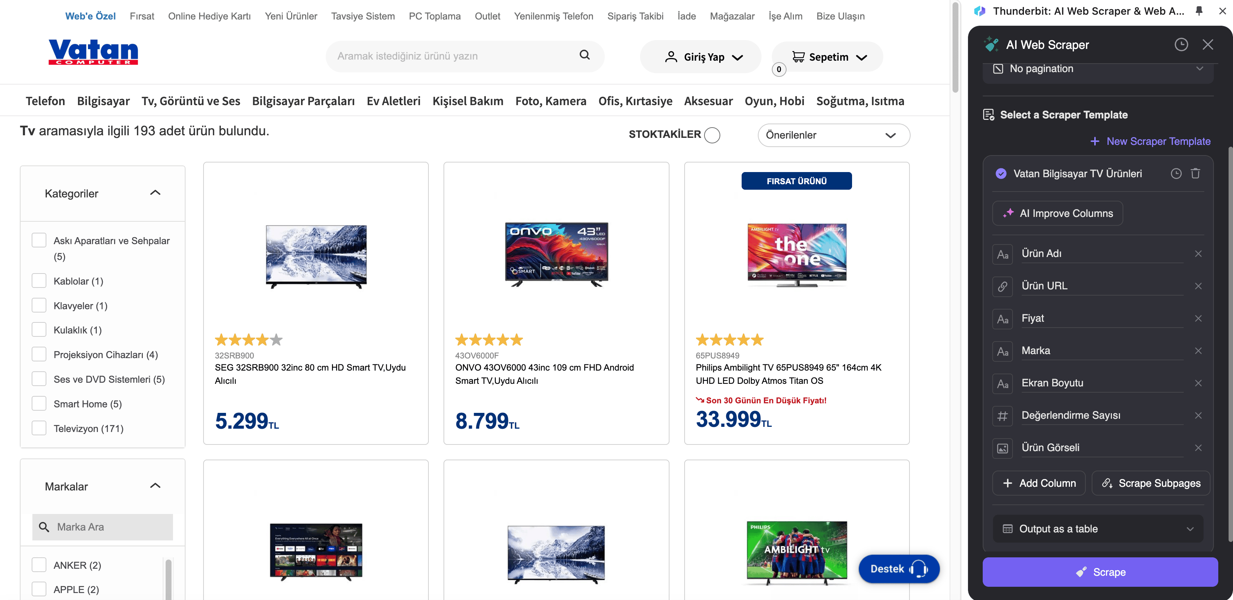Open the Outlet top menu link
The width and height of the screenshot is (1233, 600).
[487, 16]
